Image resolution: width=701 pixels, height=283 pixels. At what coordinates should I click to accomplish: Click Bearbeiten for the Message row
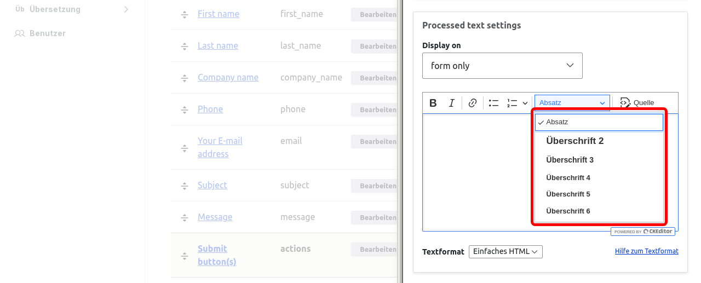click(375, 218)
